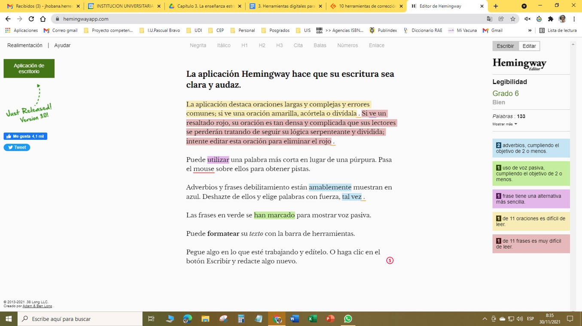Click the blue adverbios summary box
582x326 pixels.
coord(531,148)
